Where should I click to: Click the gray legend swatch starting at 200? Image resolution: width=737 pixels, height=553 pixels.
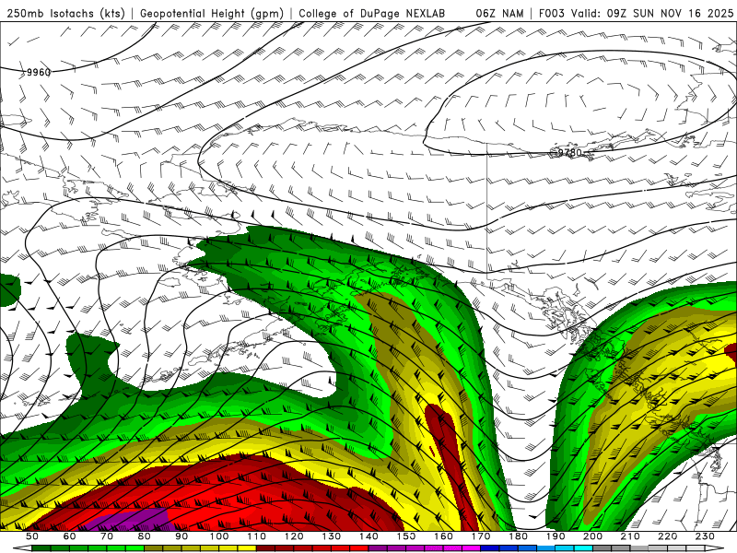point(602,548)
